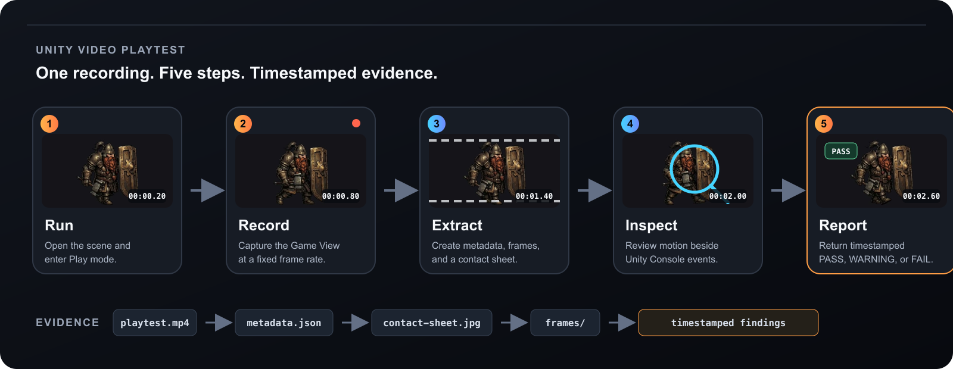Click "Capture the Game View at a fixed frame rate."
Viewport: 953px width, 369px height.
pos(289,252)
